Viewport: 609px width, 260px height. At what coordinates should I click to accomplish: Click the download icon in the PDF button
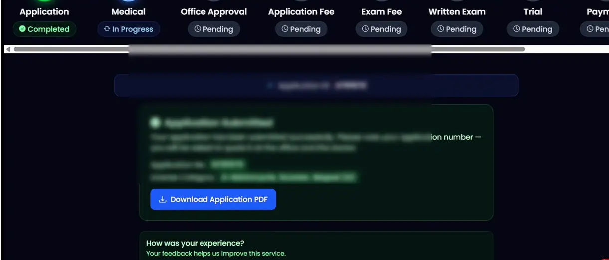click(162, 199)
